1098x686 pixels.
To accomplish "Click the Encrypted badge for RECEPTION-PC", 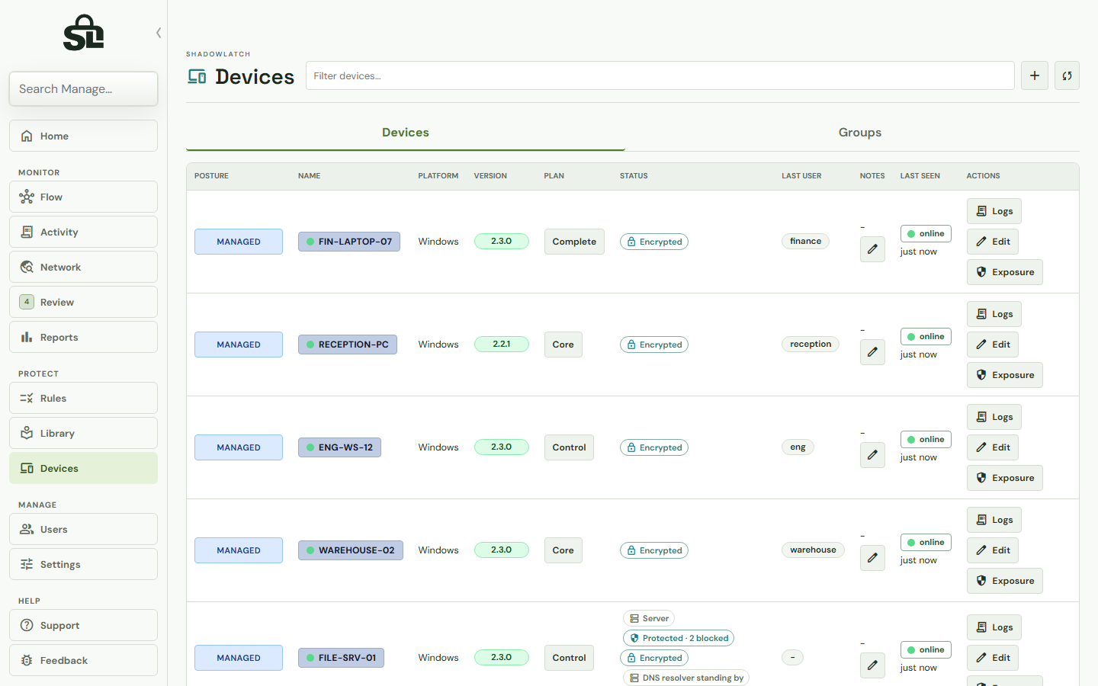I will [654, 345].
